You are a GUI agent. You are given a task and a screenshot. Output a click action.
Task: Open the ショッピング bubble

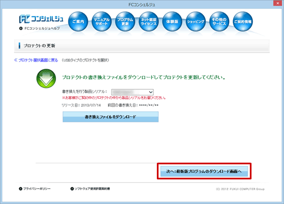coord(195,21)
